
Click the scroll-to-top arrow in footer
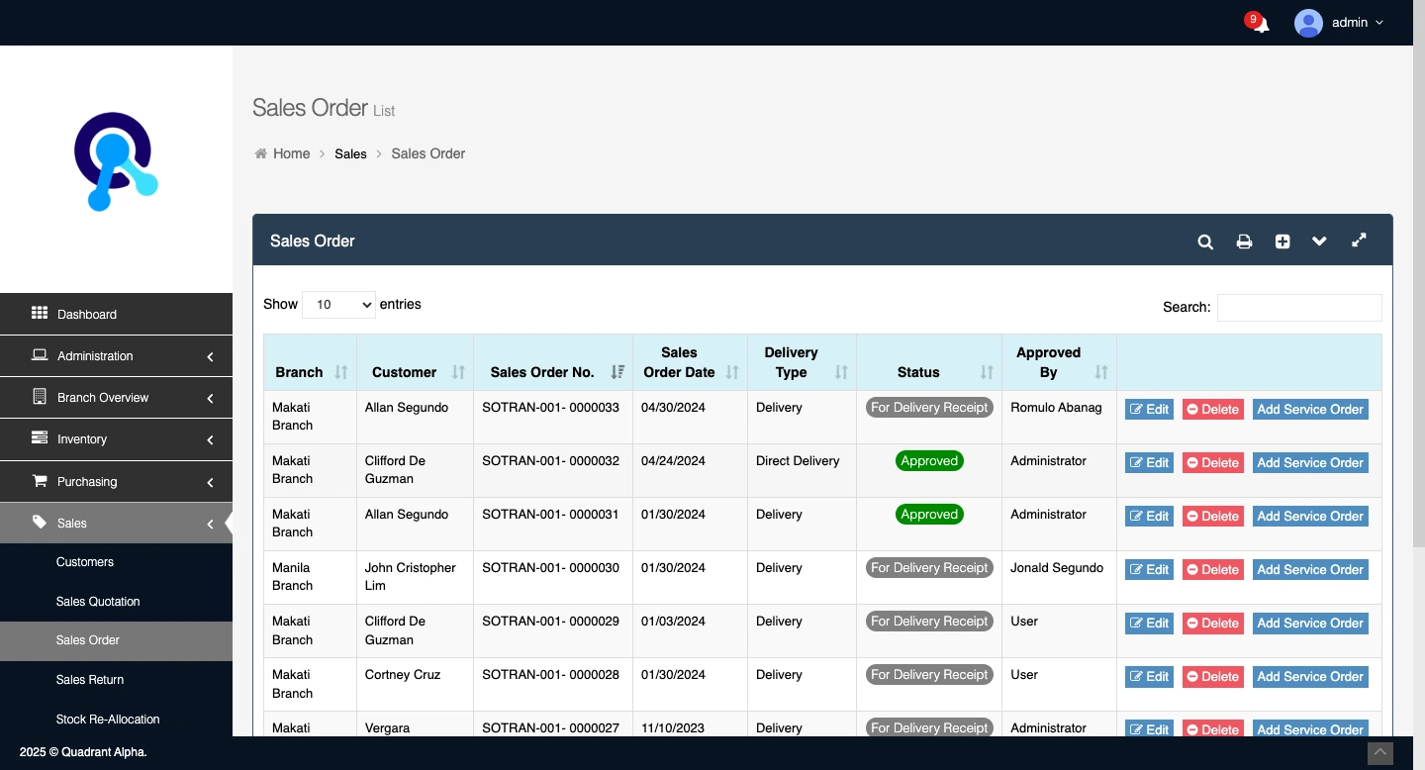point(1379,753)
